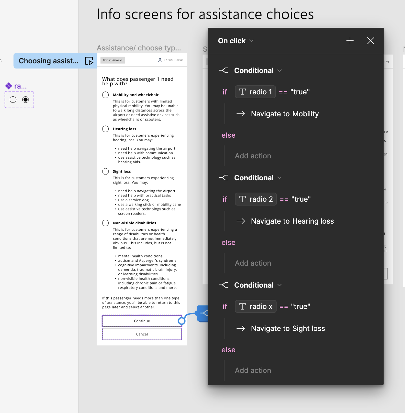Click the blue conditional connector node
This screenshot has width=405, height=413.
pyautogui.click(x=203, y=313)
